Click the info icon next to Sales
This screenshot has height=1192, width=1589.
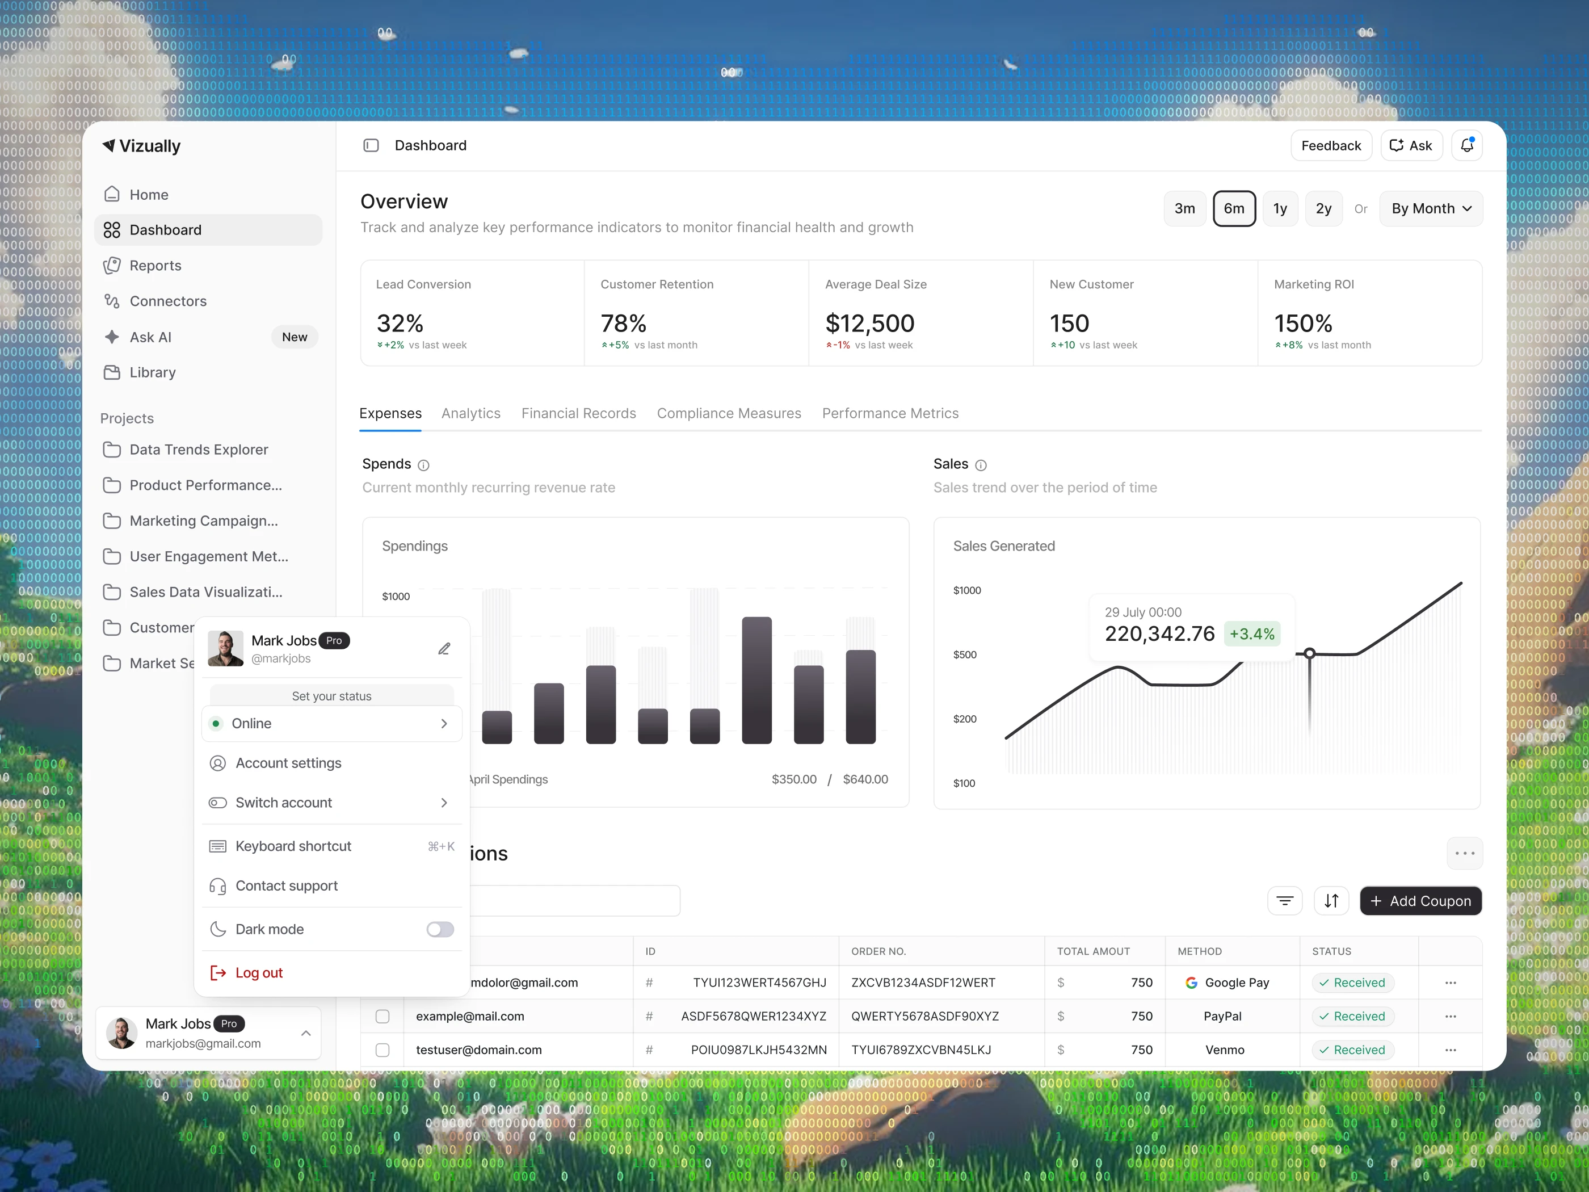(981, 465)
